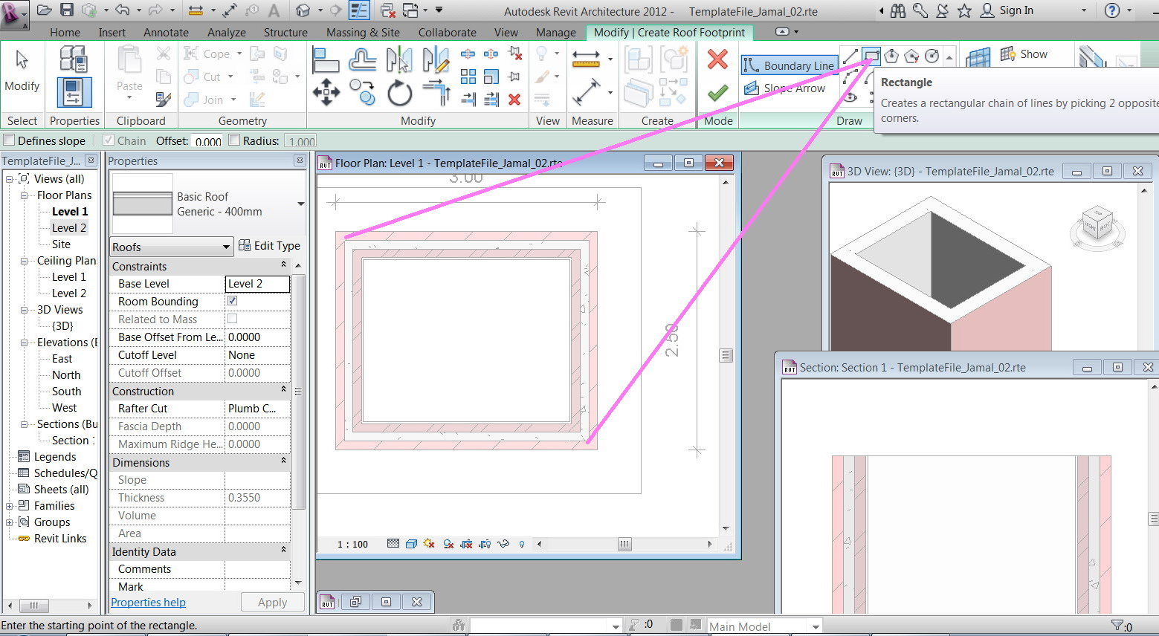Select the Offset tool
The image size is (1159, 636).
click(x=362, y=59)
